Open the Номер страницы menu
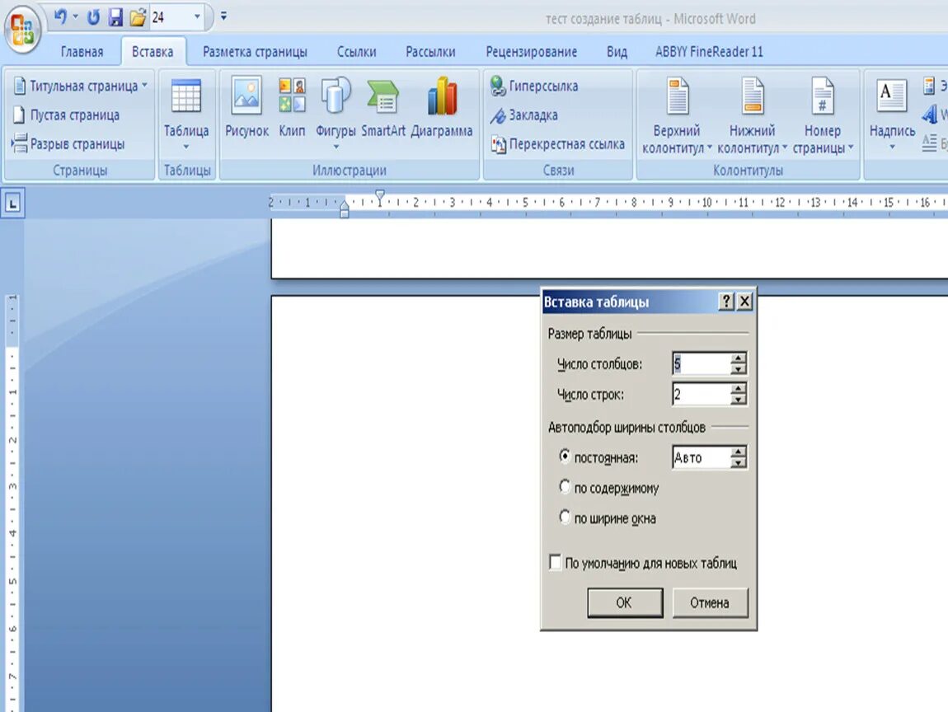Screen dimensions: 948x712 [823, 115]
